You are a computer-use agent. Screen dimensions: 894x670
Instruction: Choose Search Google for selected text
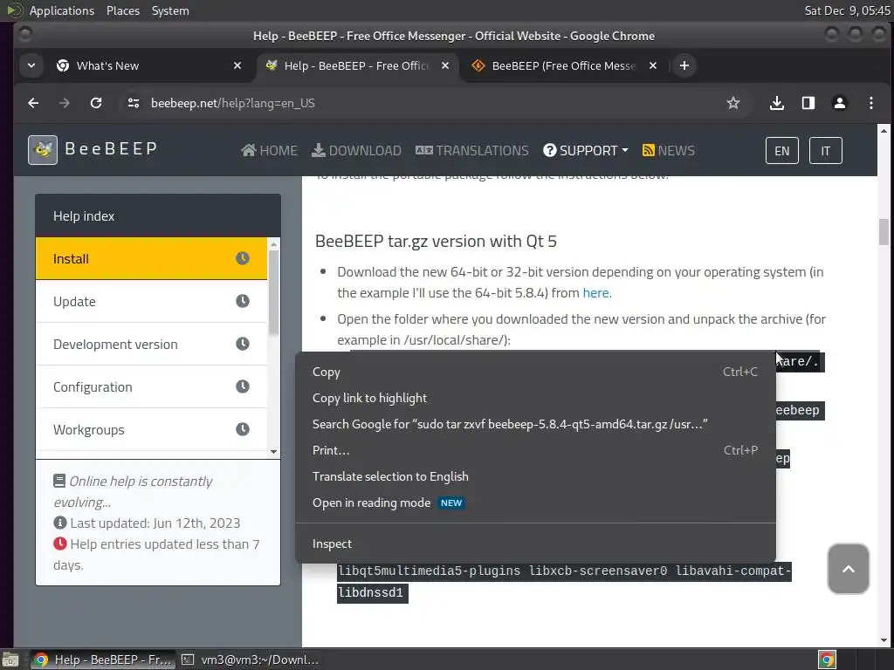[x=535, y=425]
